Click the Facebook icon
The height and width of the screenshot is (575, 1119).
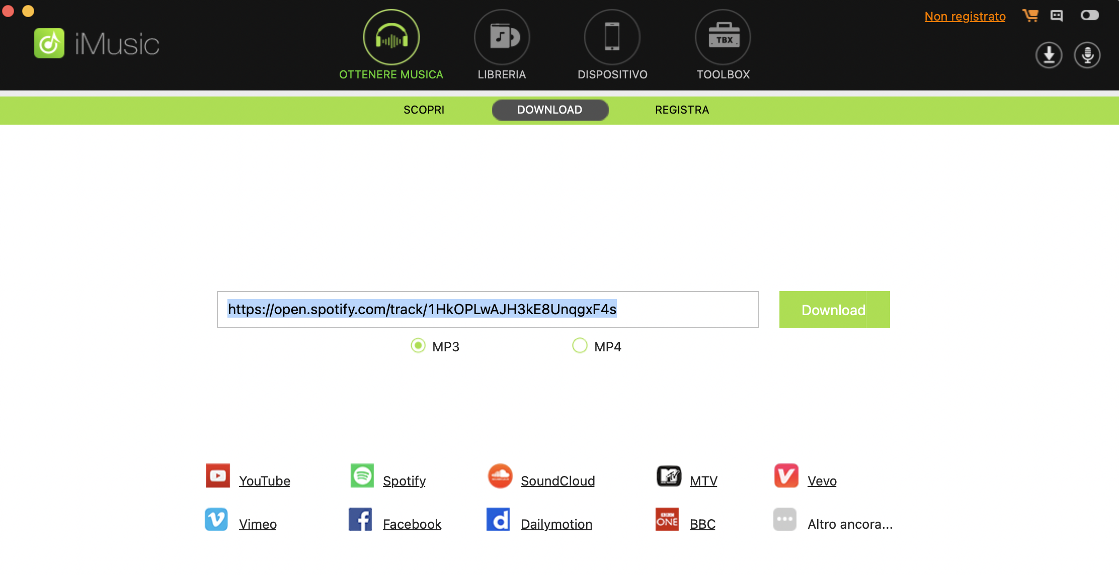[360, 519]
